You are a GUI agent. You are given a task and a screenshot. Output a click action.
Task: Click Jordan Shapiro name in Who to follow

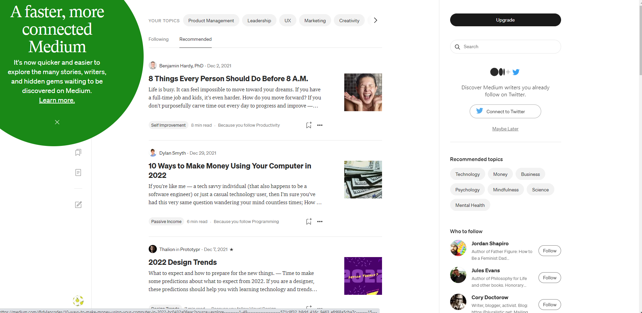click(490, 243)
